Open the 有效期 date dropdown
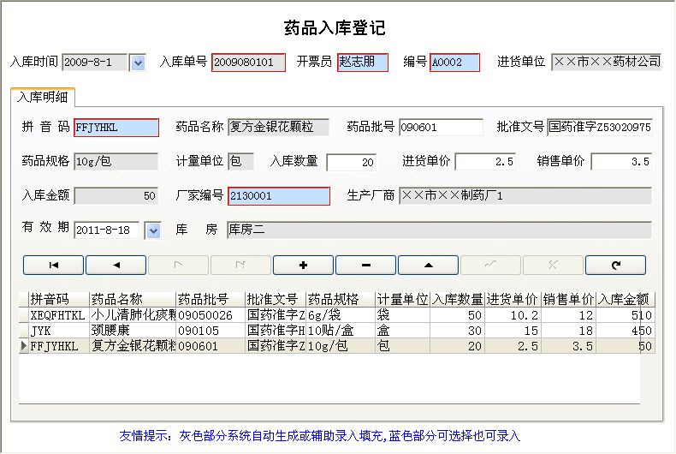This screenshot has width=676, height=454. pyautogui.click(x=152, y=230)
